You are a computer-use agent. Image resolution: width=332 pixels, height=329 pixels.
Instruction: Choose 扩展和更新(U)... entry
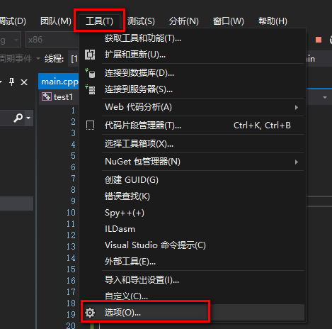point(193,55)
